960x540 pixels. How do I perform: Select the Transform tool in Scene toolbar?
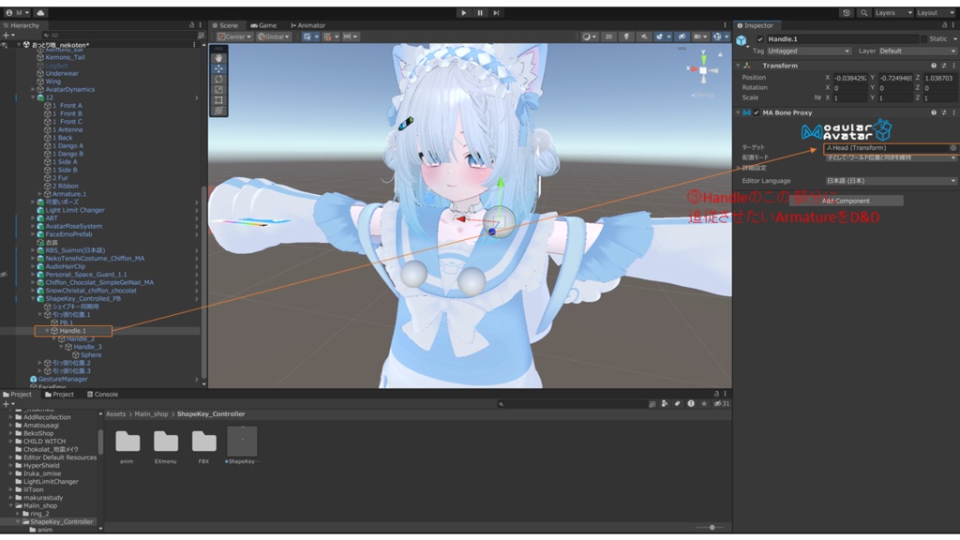point(218,111)
